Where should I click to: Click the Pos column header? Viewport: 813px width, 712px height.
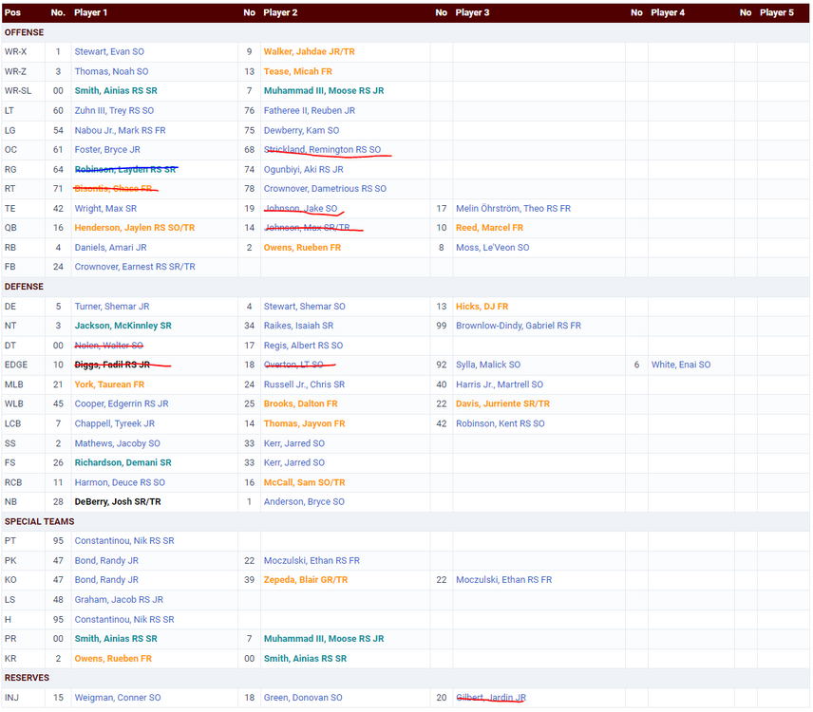[x=13, y=12]
